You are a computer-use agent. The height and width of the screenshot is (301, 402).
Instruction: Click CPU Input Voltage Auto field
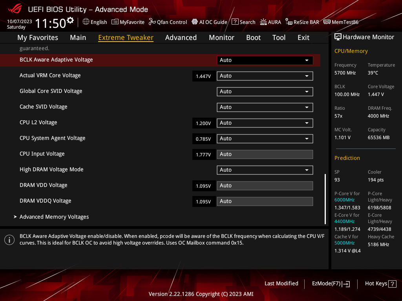pos(265,154)
